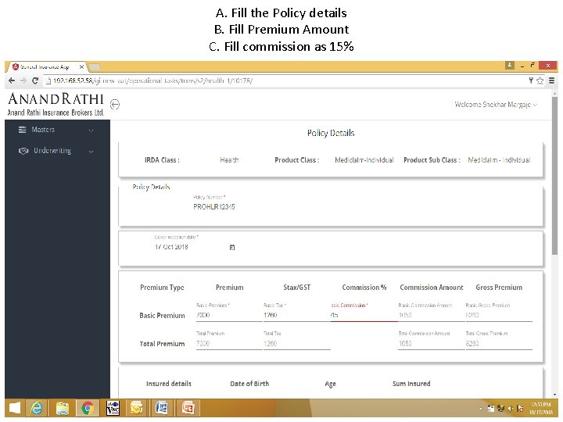Close the General Insurance App tab

tap(81, 66)
